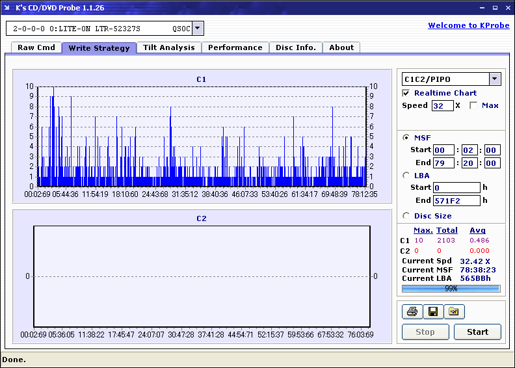Click the KProbe title bar app icon
515x368 pixels.
[x=7, y=8]
